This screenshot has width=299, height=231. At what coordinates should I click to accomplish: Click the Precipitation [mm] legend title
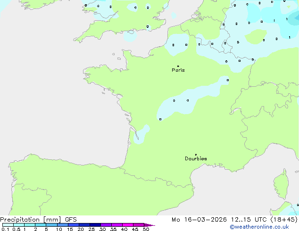pyautogui.click(x=30, y=220)
